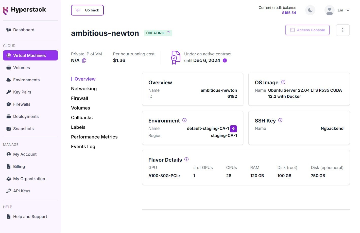The height and width of the screenshot is (233, 360).
Task: Expand the Em account dropdown
Action: click(x=348, y=10)
